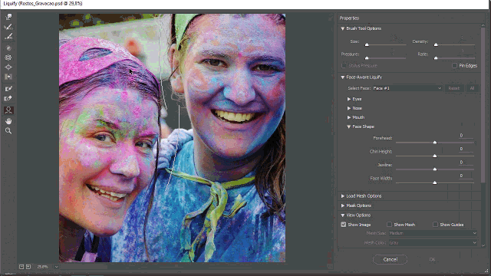Viewport: 491px width, 276px height.
Task: Select the Smooth tool
Action: (8, 37)
